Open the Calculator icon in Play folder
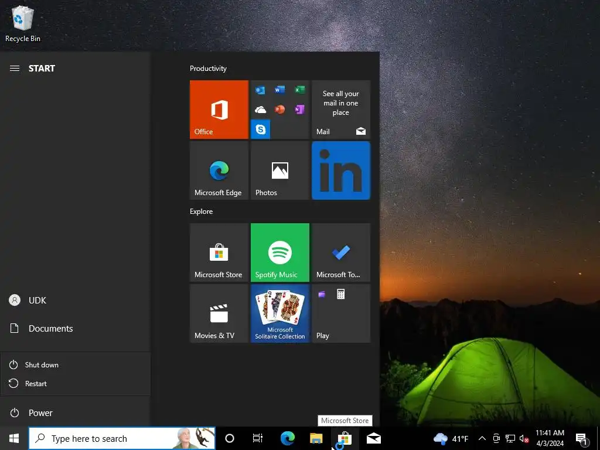The width and height of the screenshot is (600, 450). click(340, 294)
